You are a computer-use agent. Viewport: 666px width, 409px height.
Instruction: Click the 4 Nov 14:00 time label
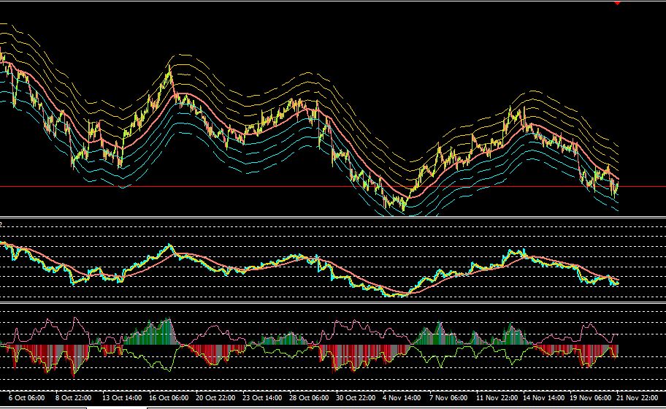pyautogui.click(x=402, y=398)
